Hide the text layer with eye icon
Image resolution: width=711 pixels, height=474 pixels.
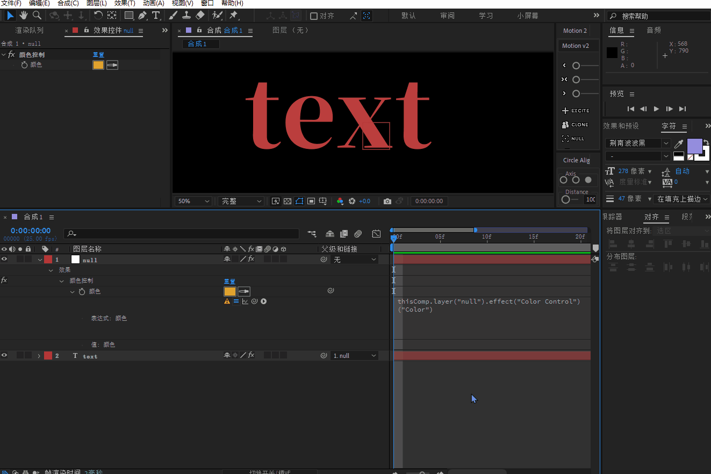pos(4,356)
